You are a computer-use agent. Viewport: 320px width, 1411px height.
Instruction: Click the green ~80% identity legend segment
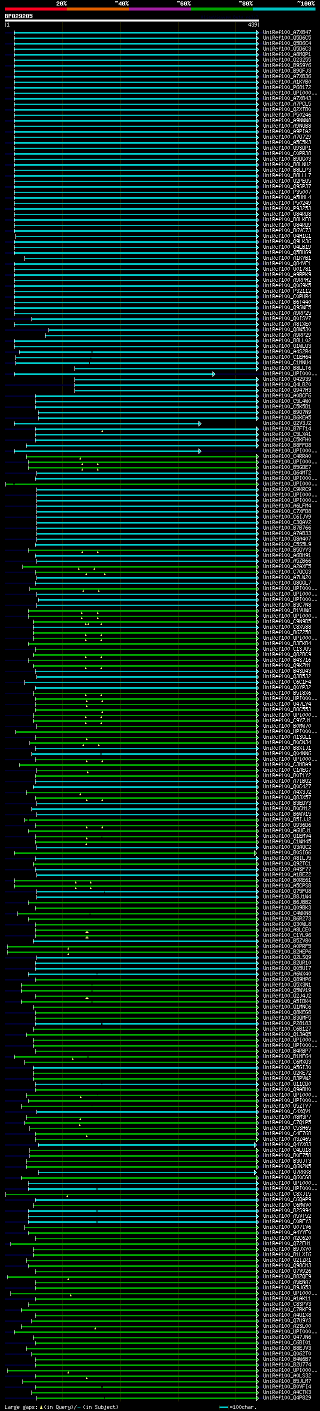[222, 9]
